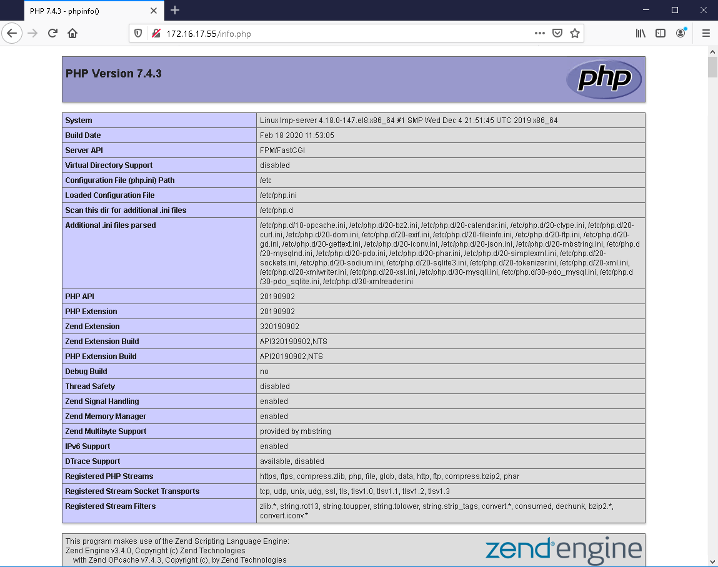Click 'API20190902,NTS' value

pyautogui.click(x=291, y=357)
